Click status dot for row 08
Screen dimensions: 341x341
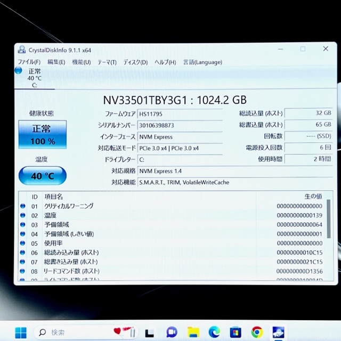click(x=22, y=271)
